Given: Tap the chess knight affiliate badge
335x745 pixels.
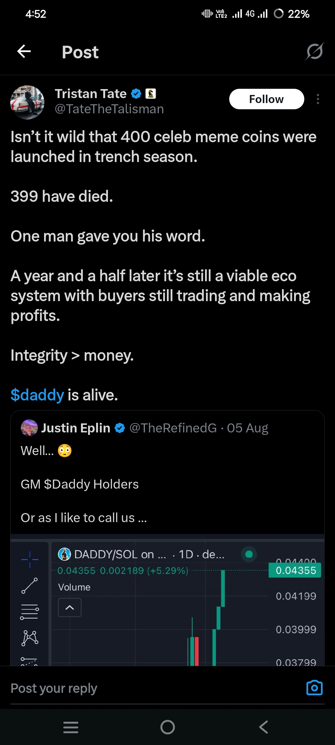Looking at the screenshot, I should [151, 94].
